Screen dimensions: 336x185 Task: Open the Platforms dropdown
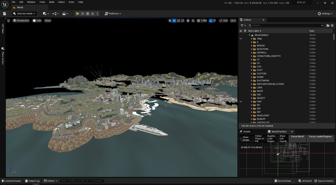coord(113,13)
